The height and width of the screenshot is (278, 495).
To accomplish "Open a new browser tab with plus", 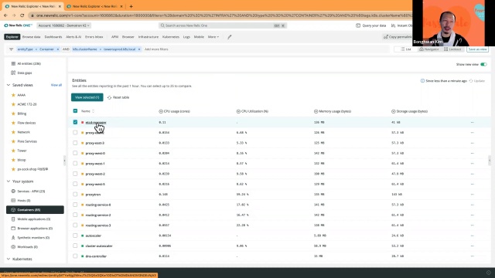I will (131, 6).
